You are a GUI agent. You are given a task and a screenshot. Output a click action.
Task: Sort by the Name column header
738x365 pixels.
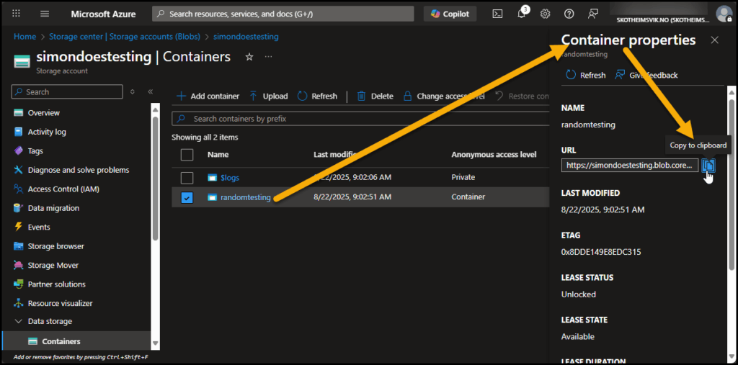[218, 155]
